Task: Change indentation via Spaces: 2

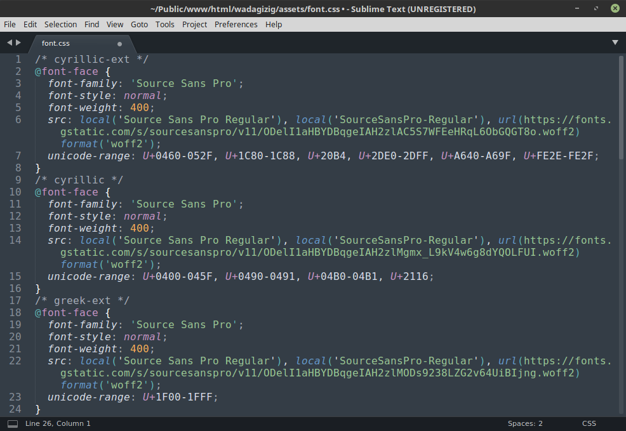Action: tap(525, 423)
